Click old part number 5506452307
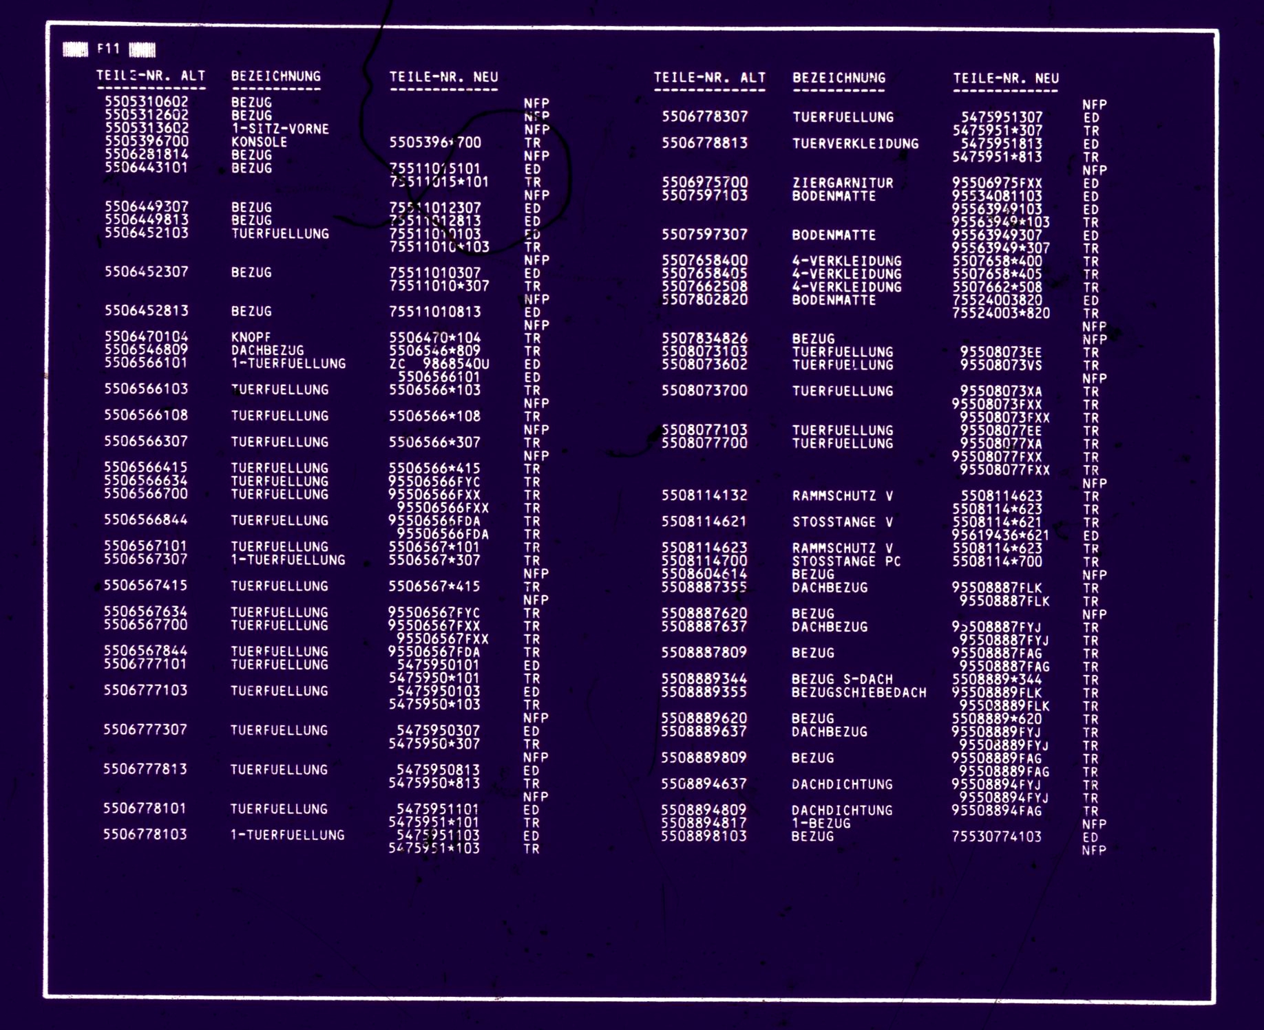 (x=147, y=272)
